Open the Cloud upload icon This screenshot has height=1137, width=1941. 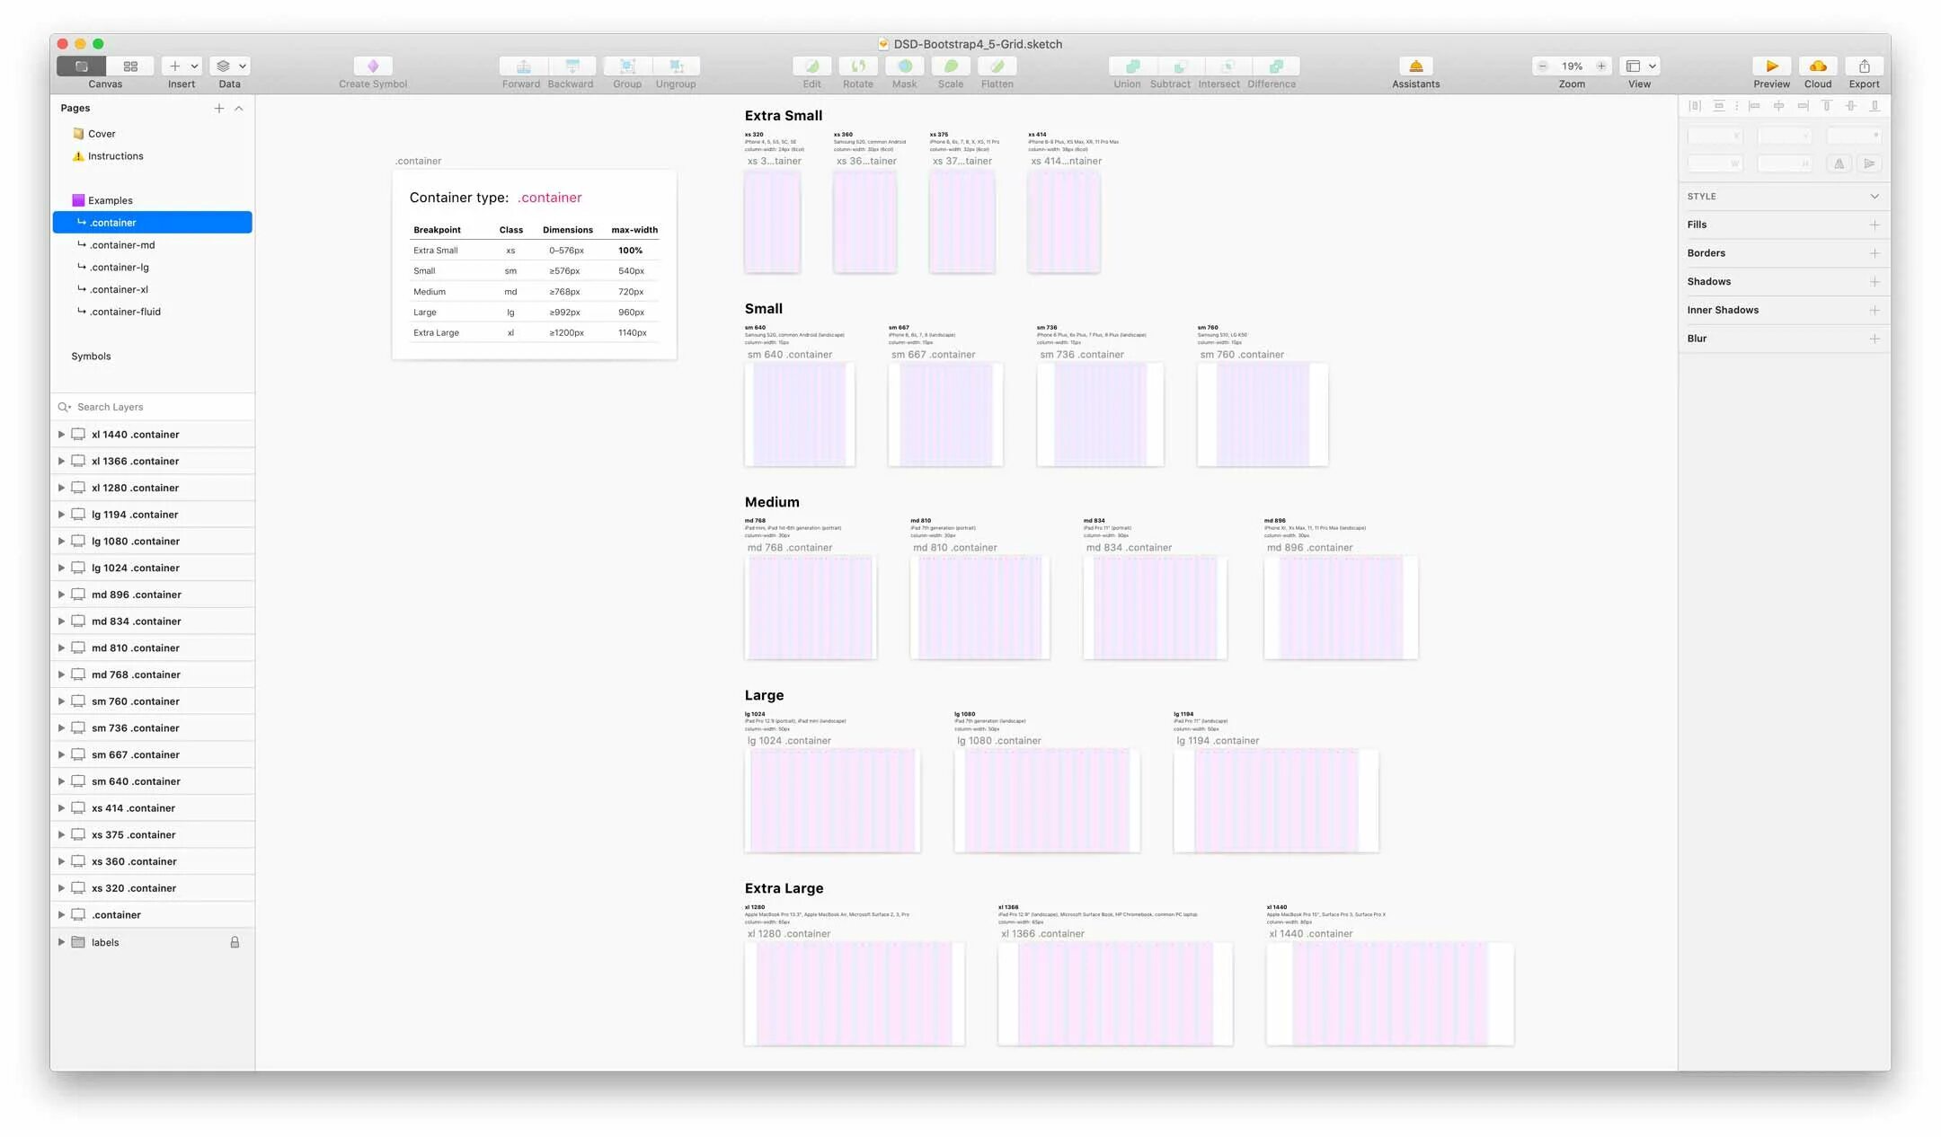click(x=1817, y=66)
